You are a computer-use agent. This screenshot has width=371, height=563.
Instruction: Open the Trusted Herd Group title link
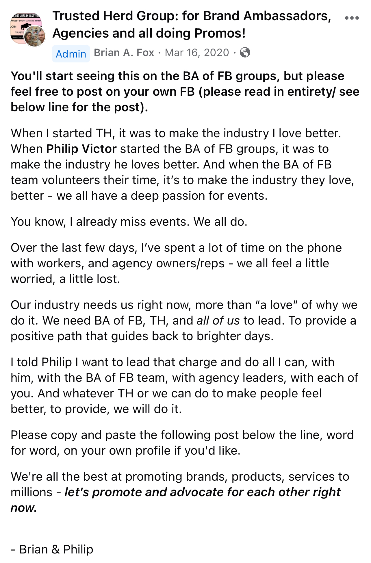click(x=192, y=25)
